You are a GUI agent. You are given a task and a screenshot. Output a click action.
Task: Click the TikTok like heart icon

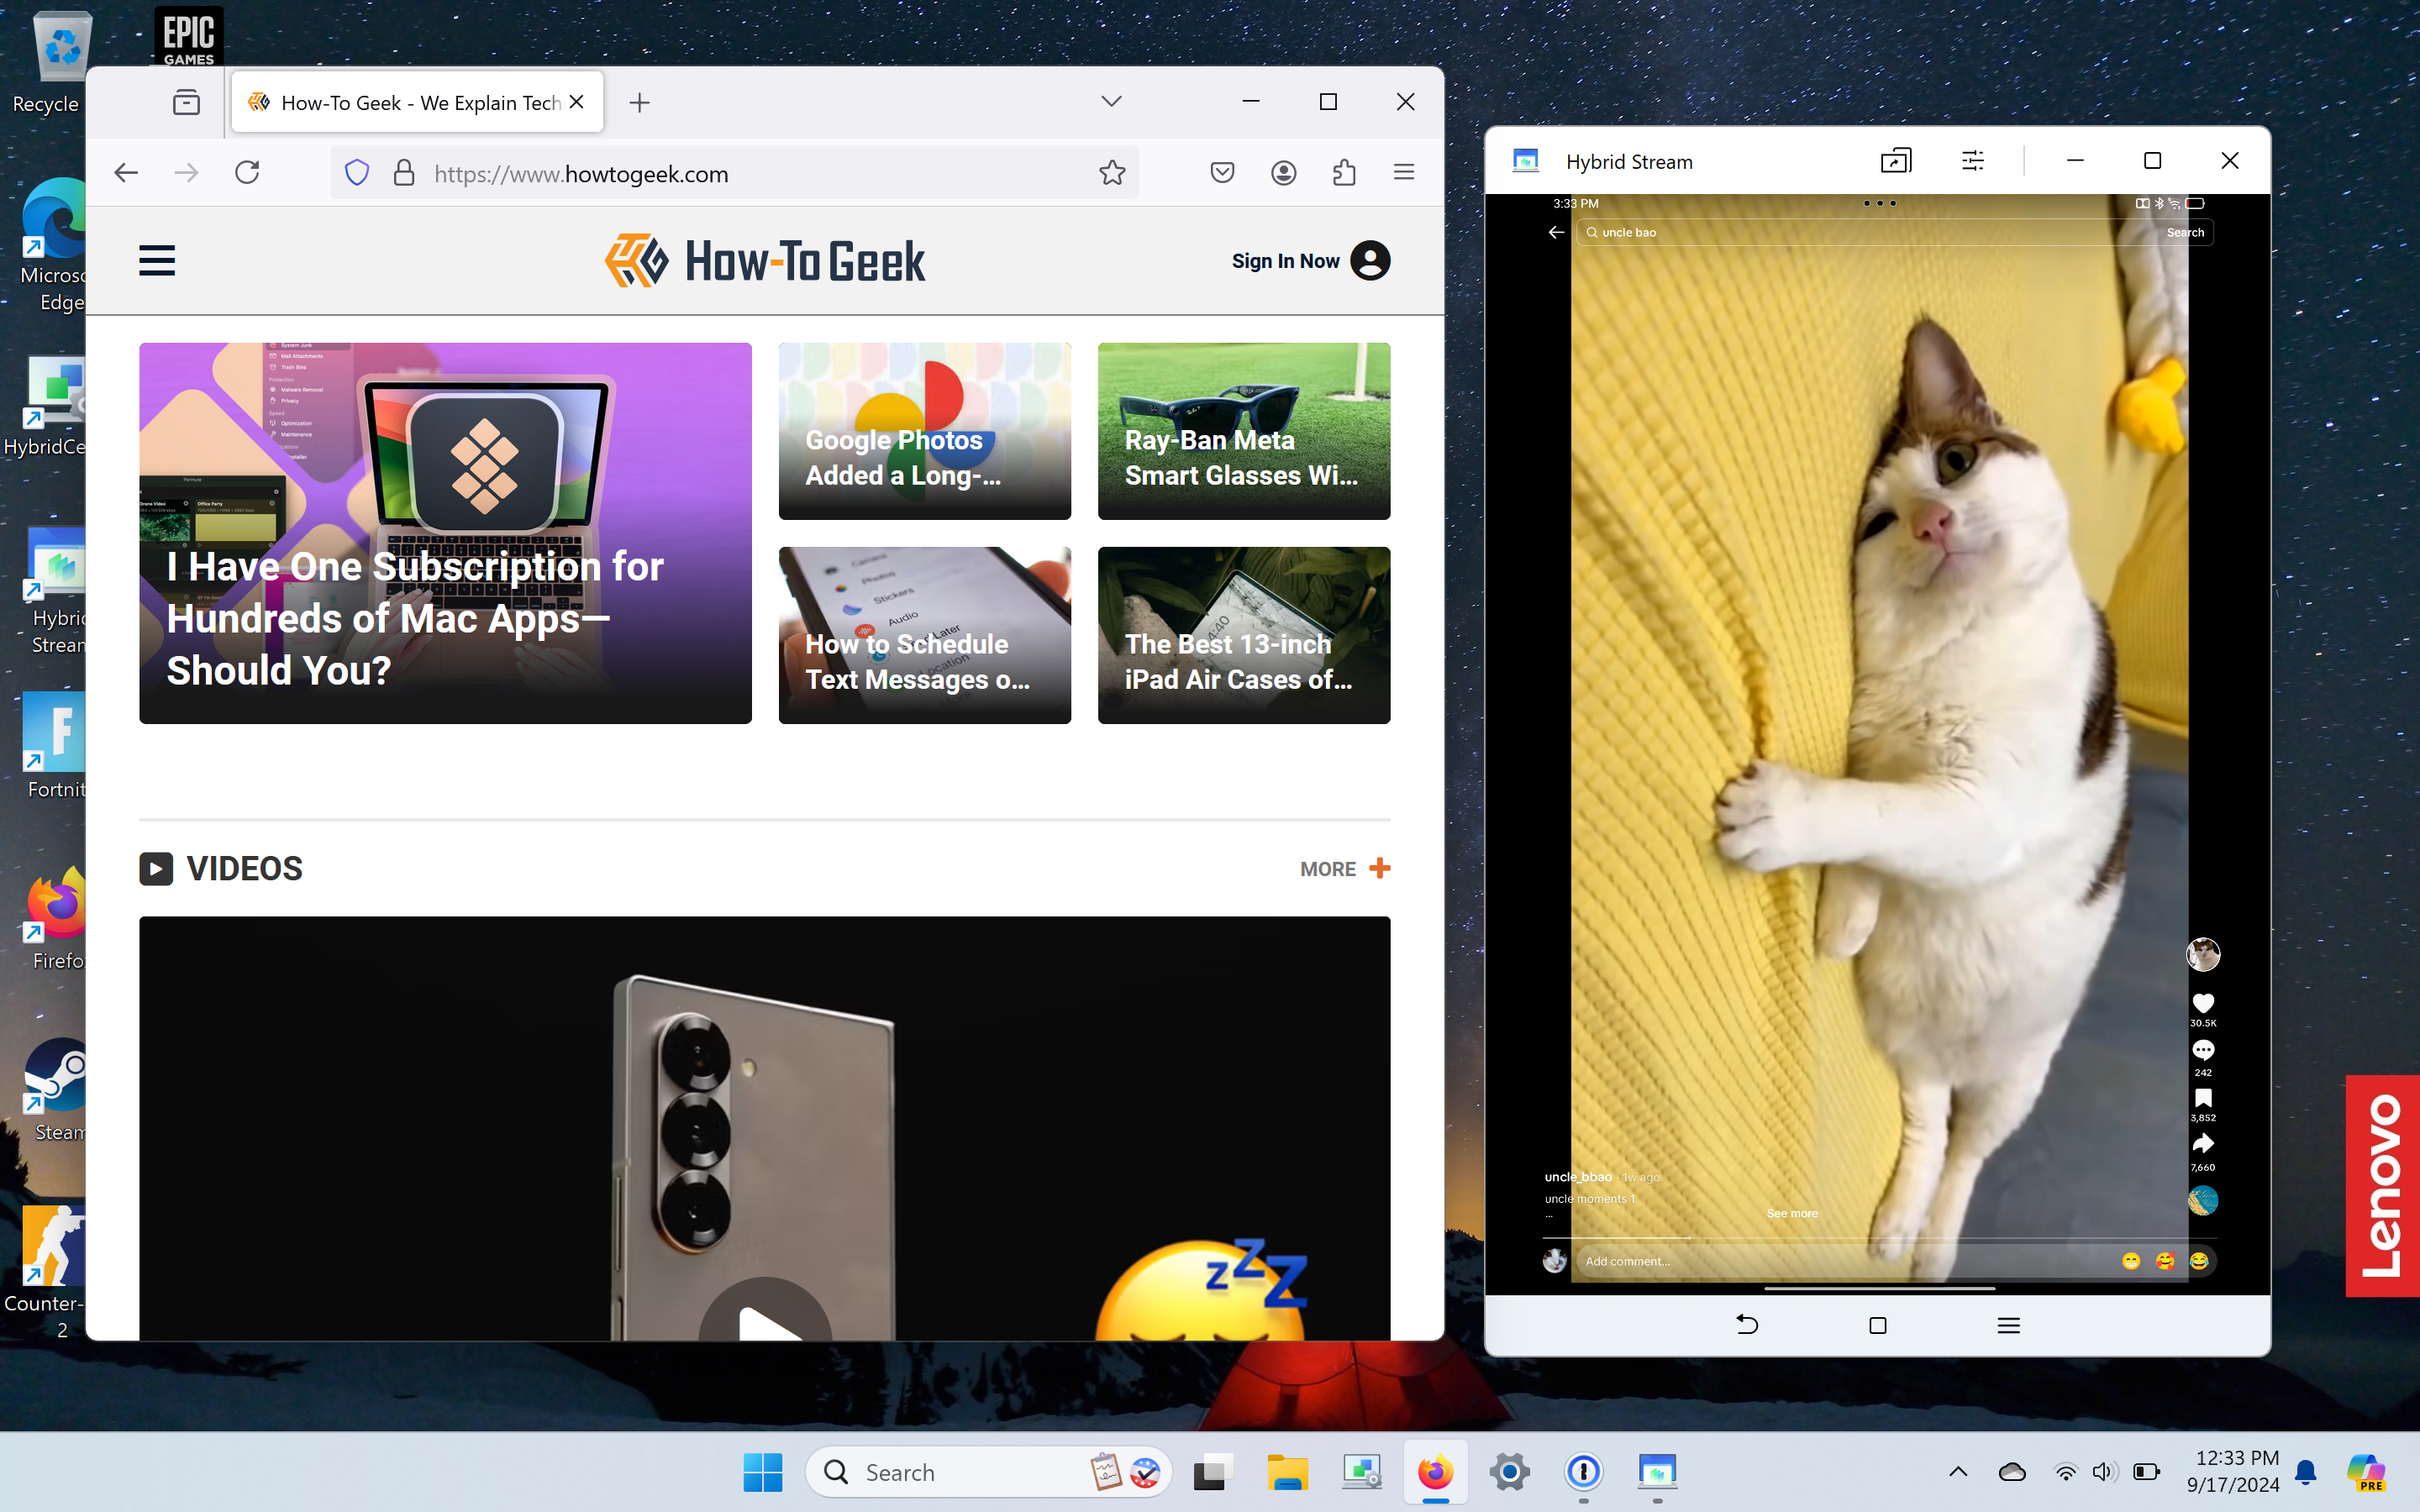click(x=2202, y=1001)
